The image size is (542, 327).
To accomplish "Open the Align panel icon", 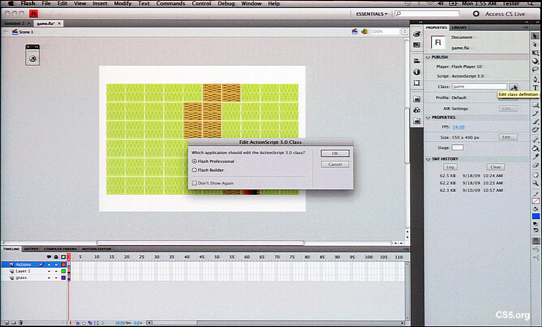I will point(417,61).
